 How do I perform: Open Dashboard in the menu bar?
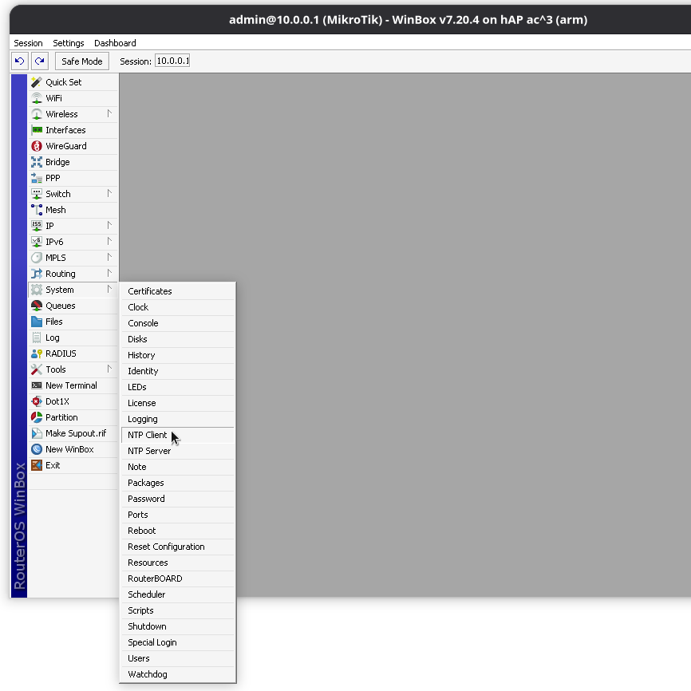tap(115, 43)
